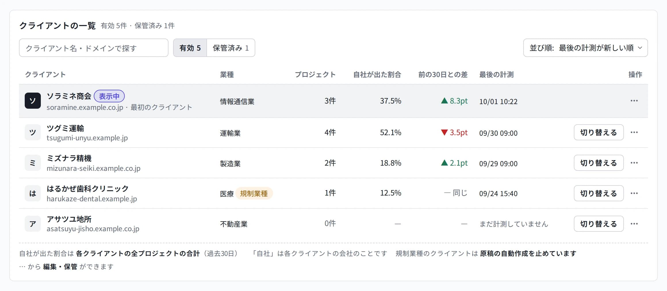Click the 情報通信業 industry cell
Viewport: 667px width, 291px height.
click(237, 102)
